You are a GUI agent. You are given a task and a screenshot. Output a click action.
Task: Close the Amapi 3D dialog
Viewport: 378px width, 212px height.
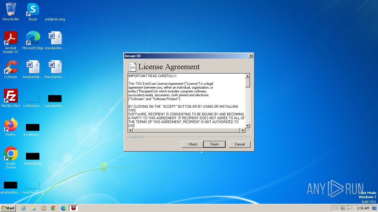pos(251,56)
